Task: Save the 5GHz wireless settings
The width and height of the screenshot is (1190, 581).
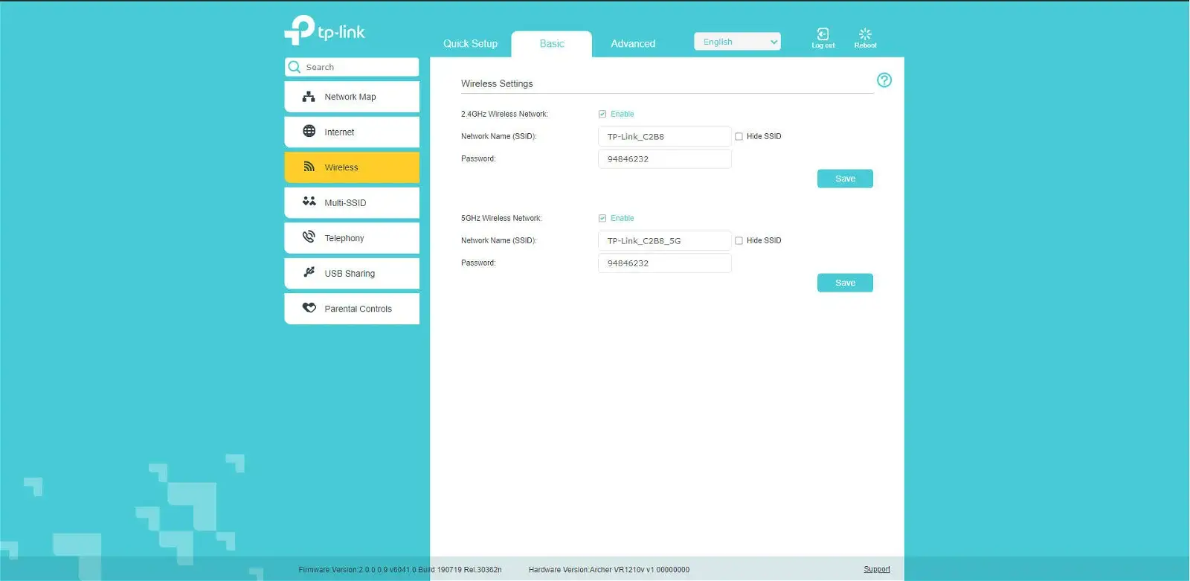Action: [x=845, y=283]
